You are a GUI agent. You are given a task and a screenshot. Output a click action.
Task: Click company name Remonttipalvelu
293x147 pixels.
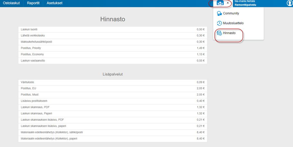coord(245,5)
